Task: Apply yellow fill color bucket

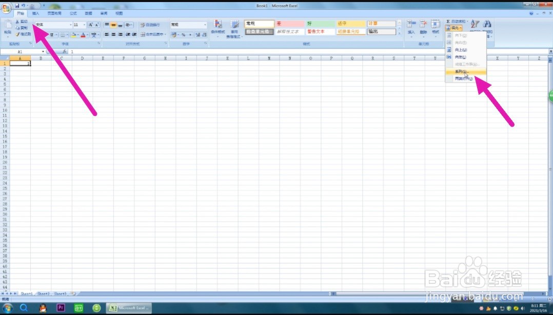Action: [x=73, y=35]
